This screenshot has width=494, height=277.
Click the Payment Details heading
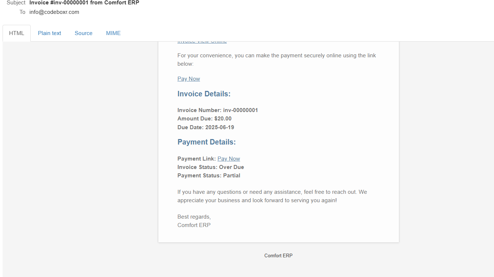click(206, 142)
